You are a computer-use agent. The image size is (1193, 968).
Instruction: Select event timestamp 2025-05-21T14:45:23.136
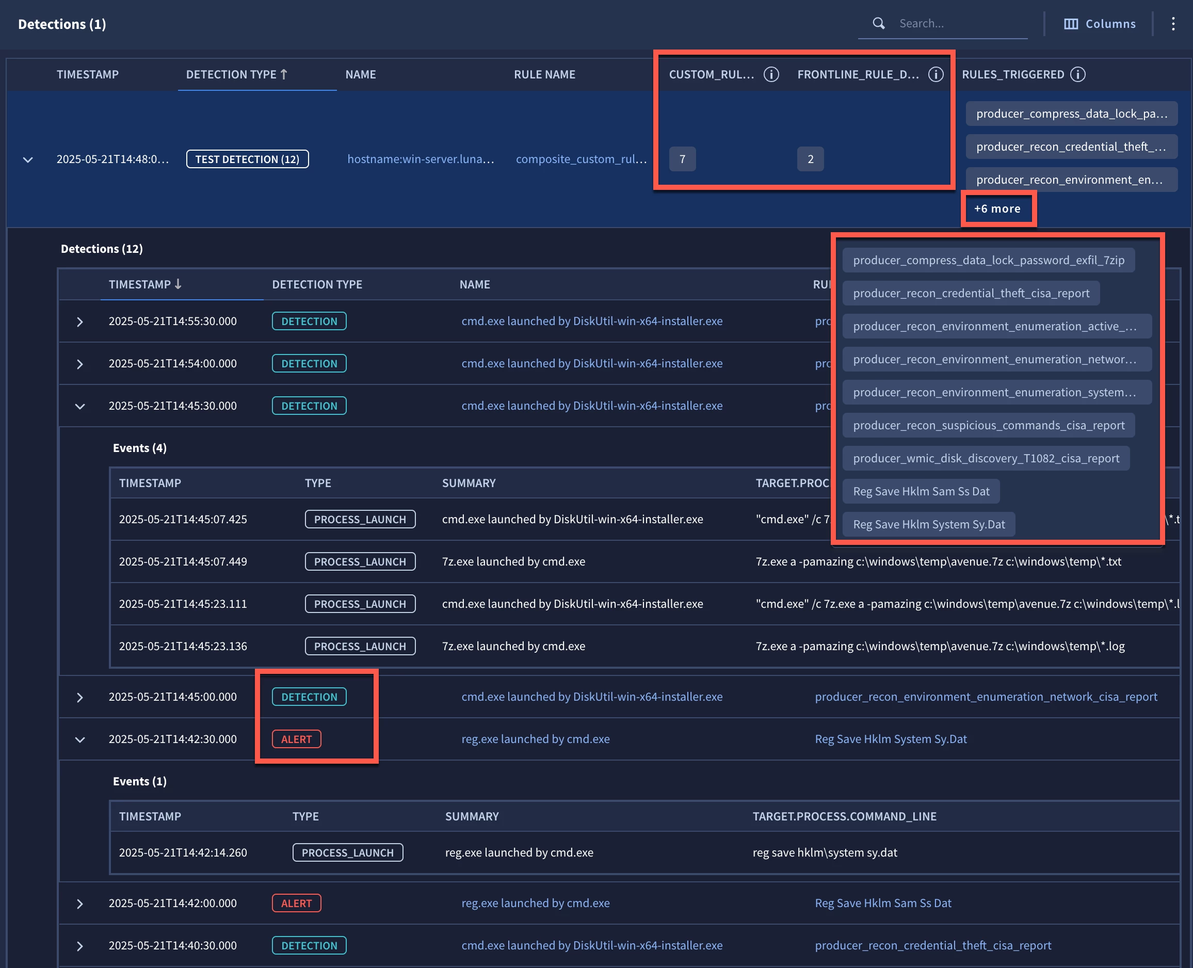coord(183,646)
